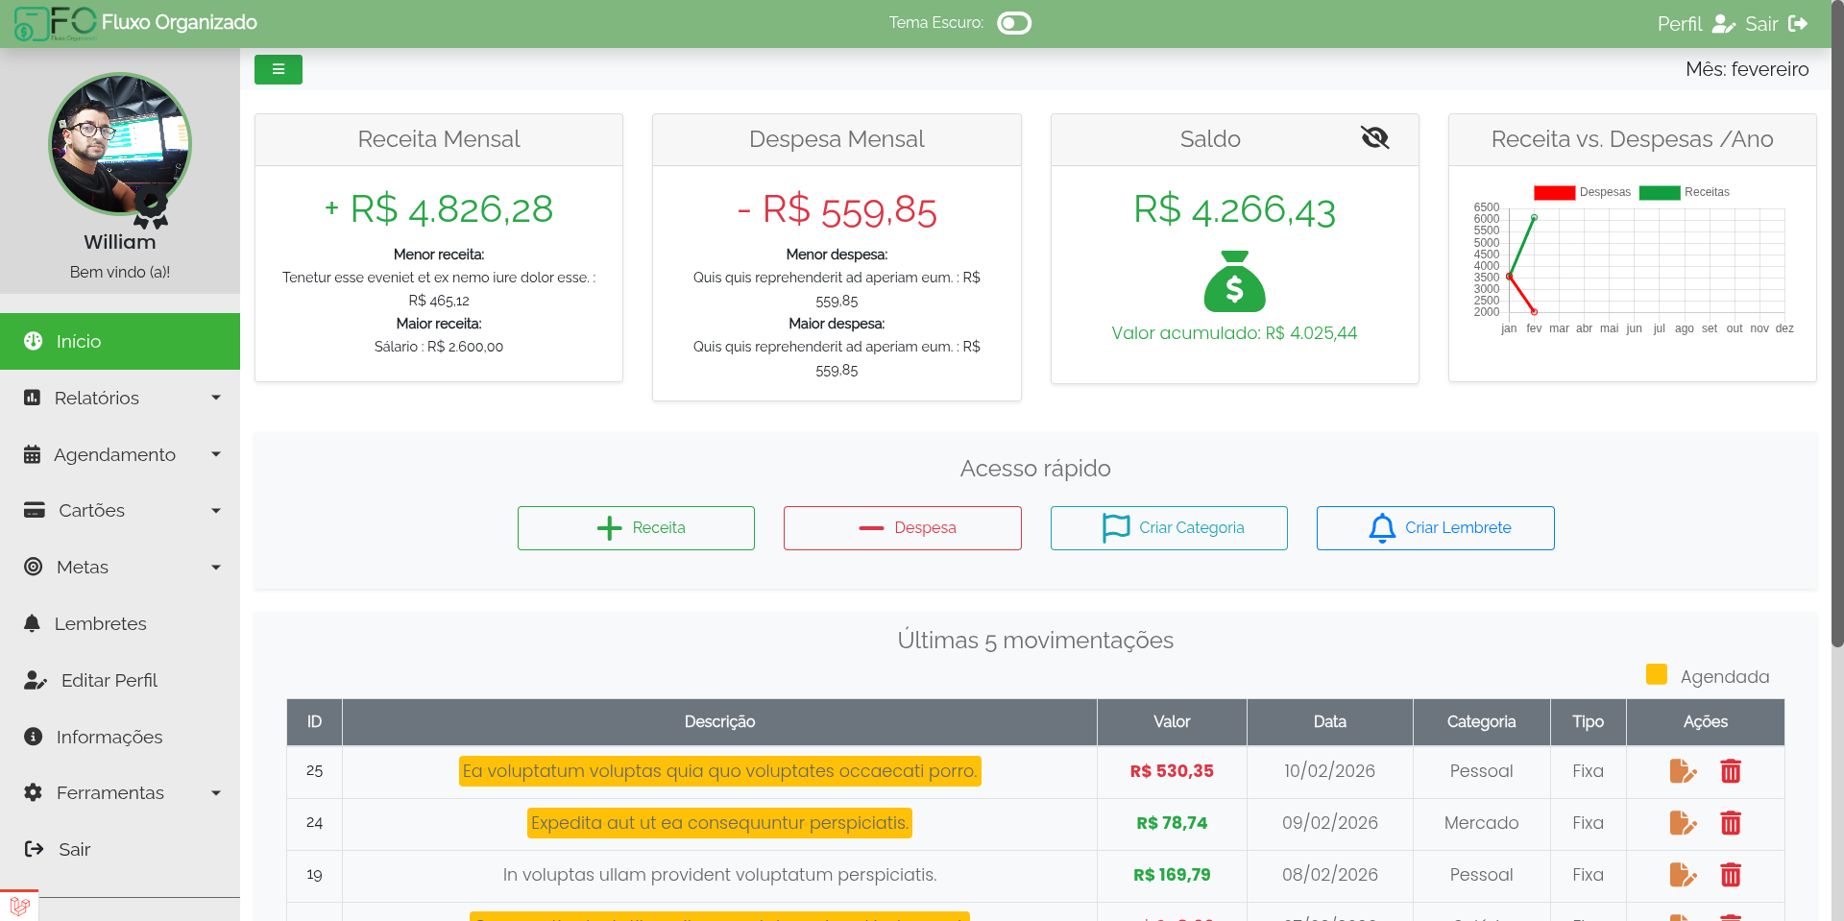Delete movement ID 24 with trash icon
The width and height of the screenshot is (1844, 921).
(1730, 823)
